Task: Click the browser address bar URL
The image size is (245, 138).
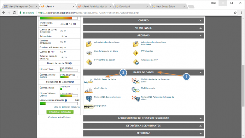Action: pos(88,13)
